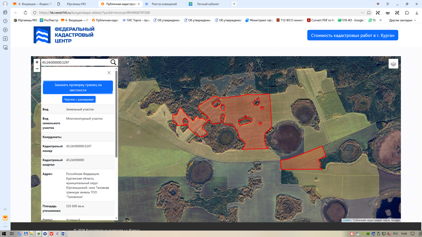Click the map search magnifier icon
Viewport: 422px width, 237px height.
coord(113,62)
